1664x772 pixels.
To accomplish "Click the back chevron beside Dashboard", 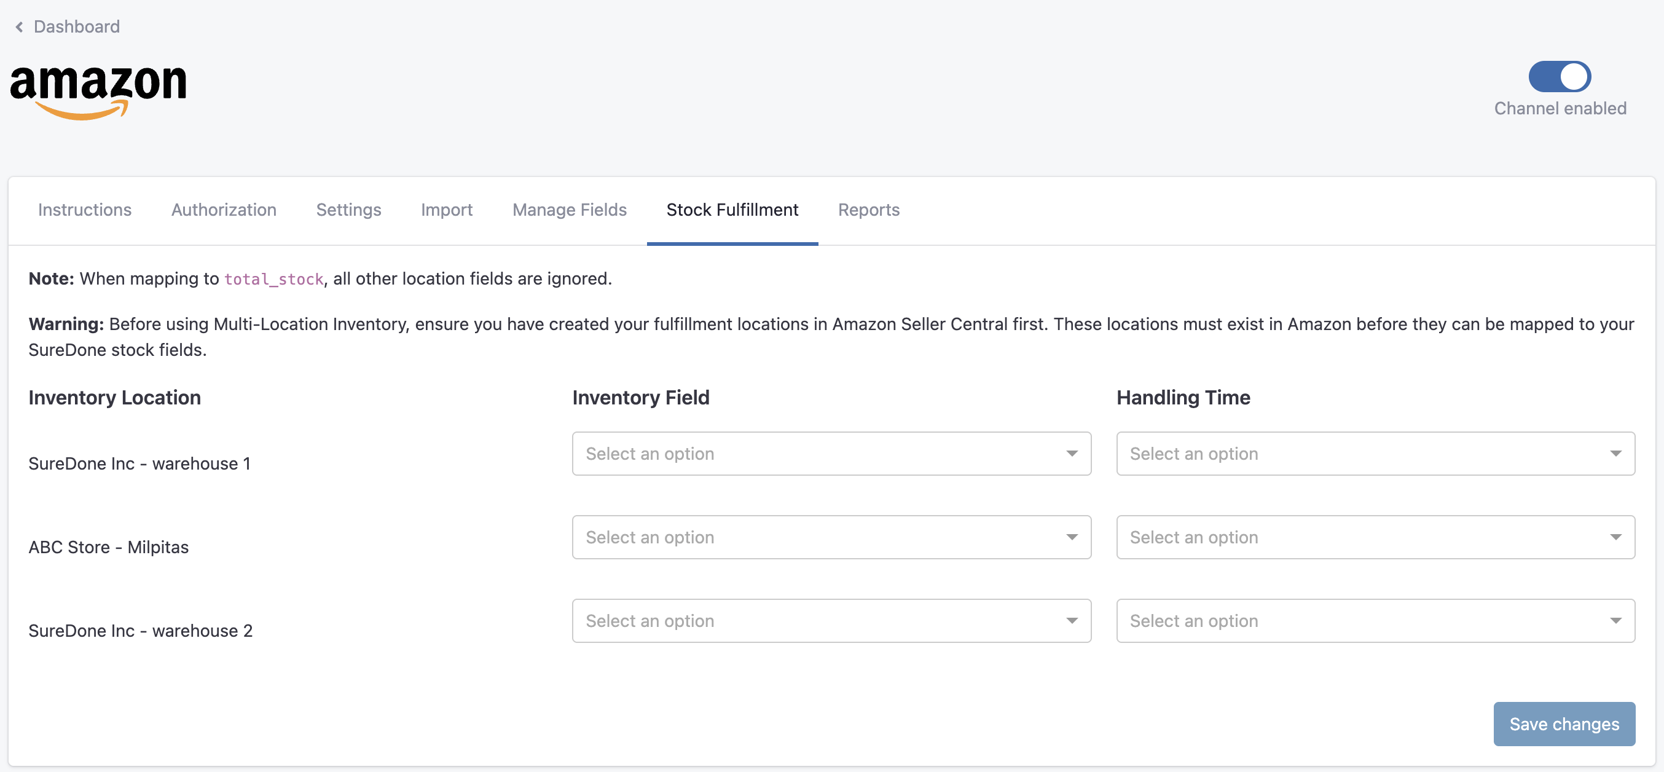I will tap(20, 26).
